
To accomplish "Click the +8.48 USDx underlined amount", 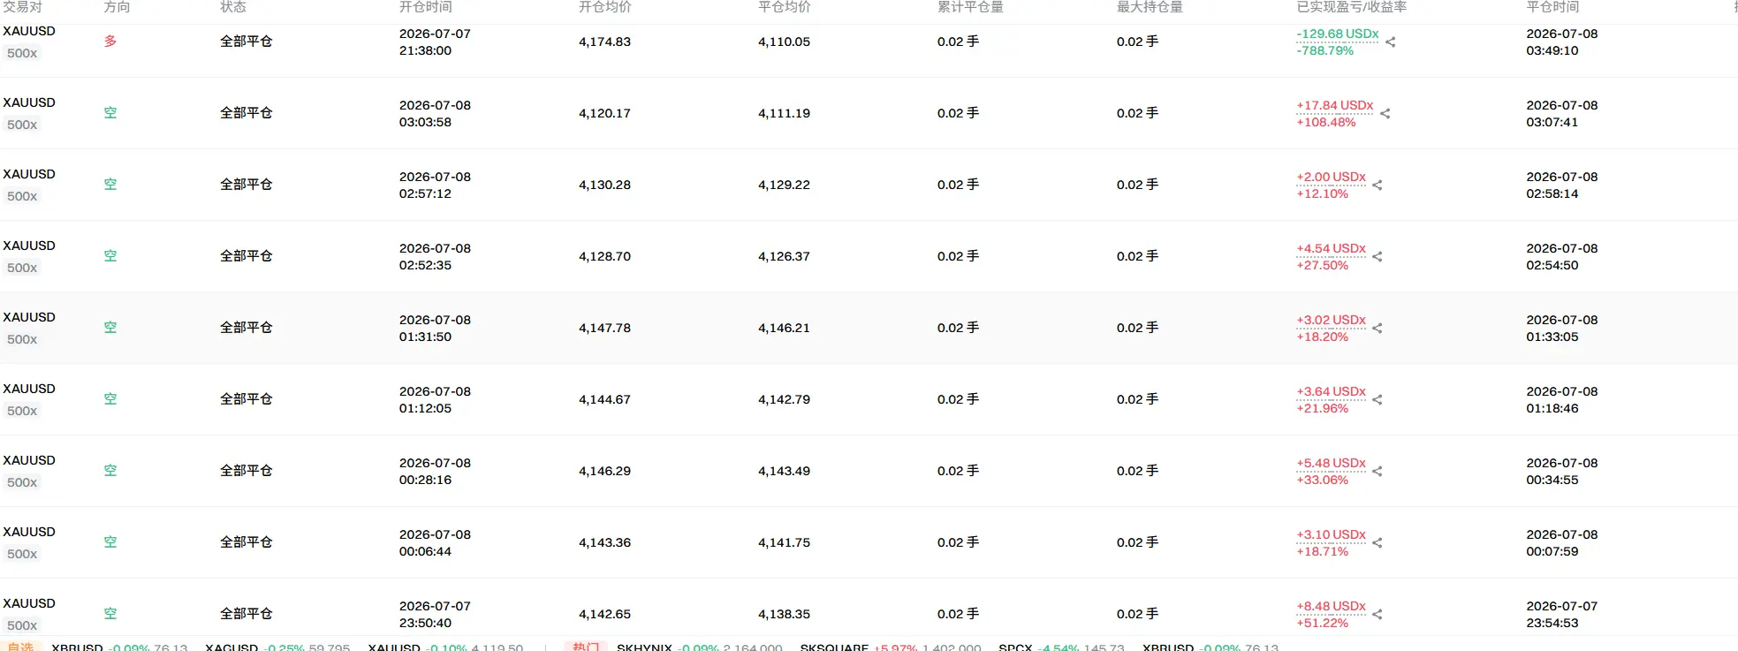I will [1331, 606].
